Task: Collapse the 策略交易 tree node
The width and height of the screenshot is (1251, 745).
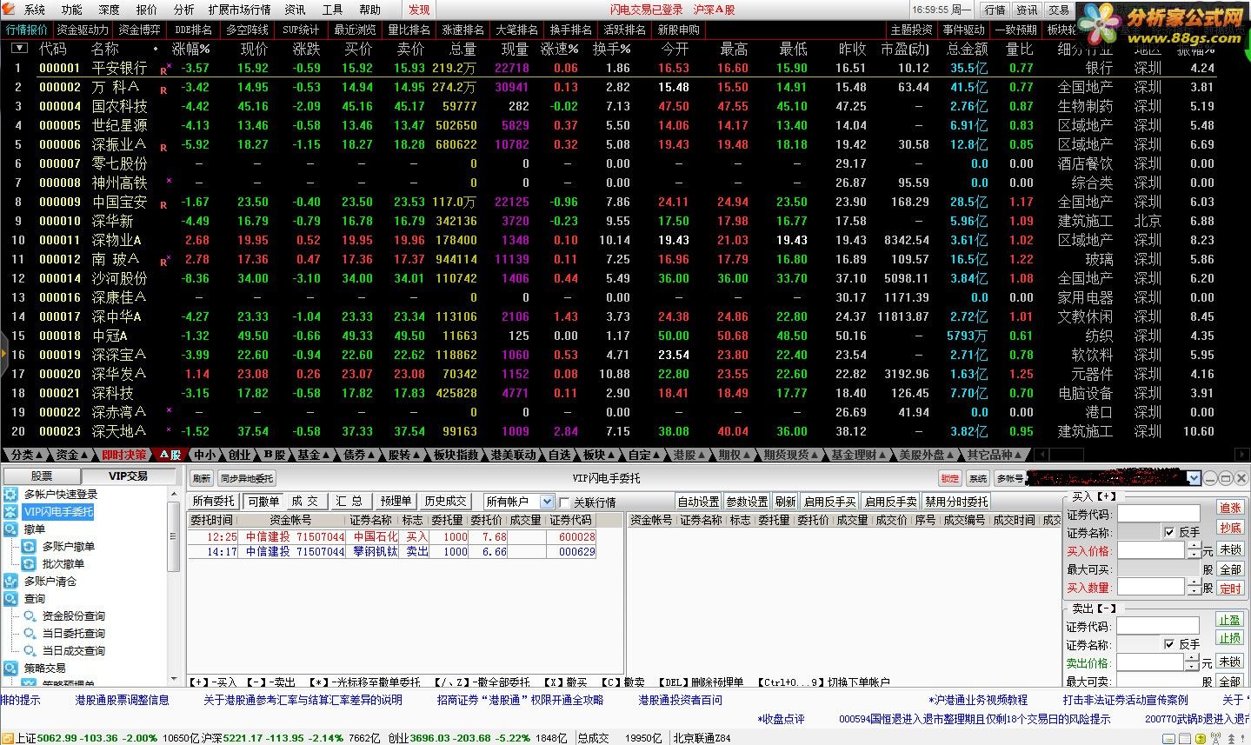Action: pyautogui.click(x=10, y=669)
